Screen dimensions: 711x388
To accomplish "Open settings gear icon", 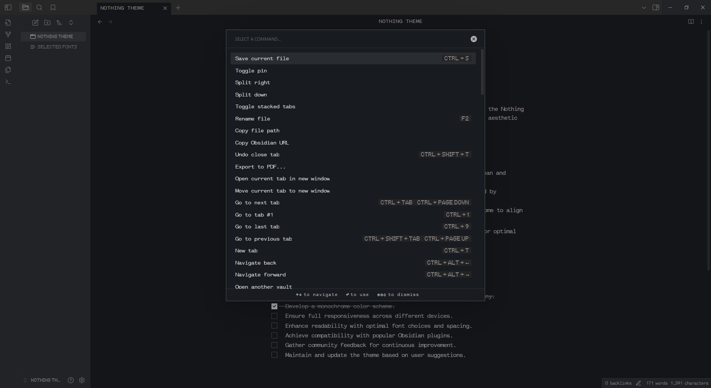I will 82,380.
